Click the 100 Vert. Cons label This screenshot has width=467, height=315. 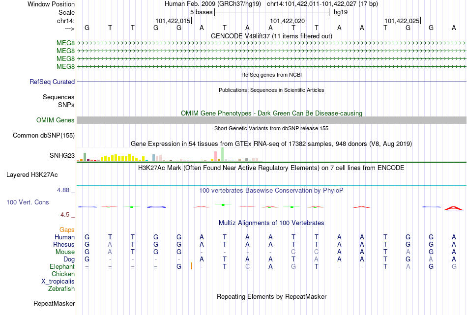tap(28, 202)
